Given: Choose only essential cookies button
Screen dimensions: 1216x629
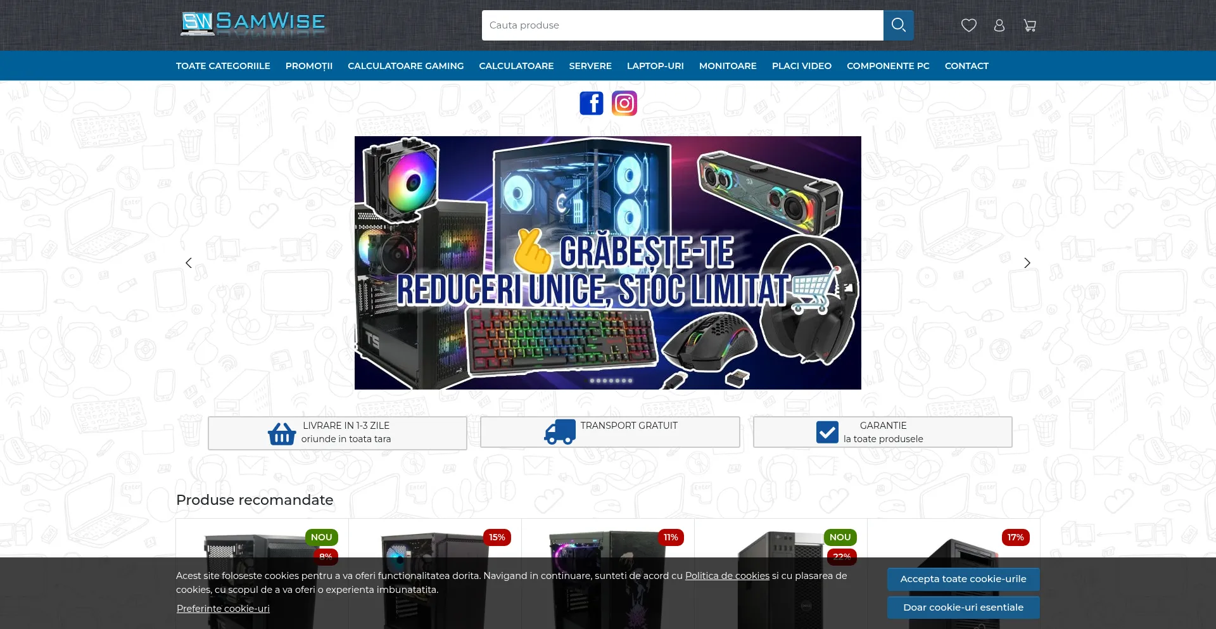Looking at the screenshot, I should coord(963,607).
